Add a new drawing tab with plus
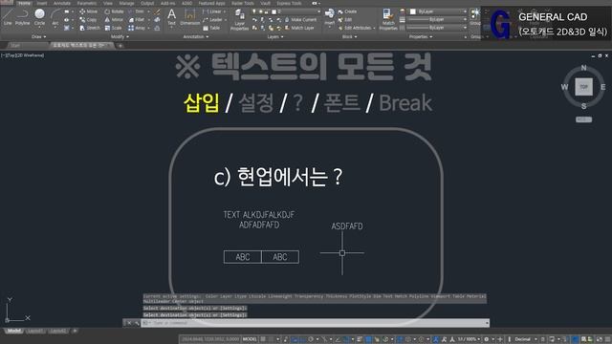The image size is (612, 344). click(120, 46)
